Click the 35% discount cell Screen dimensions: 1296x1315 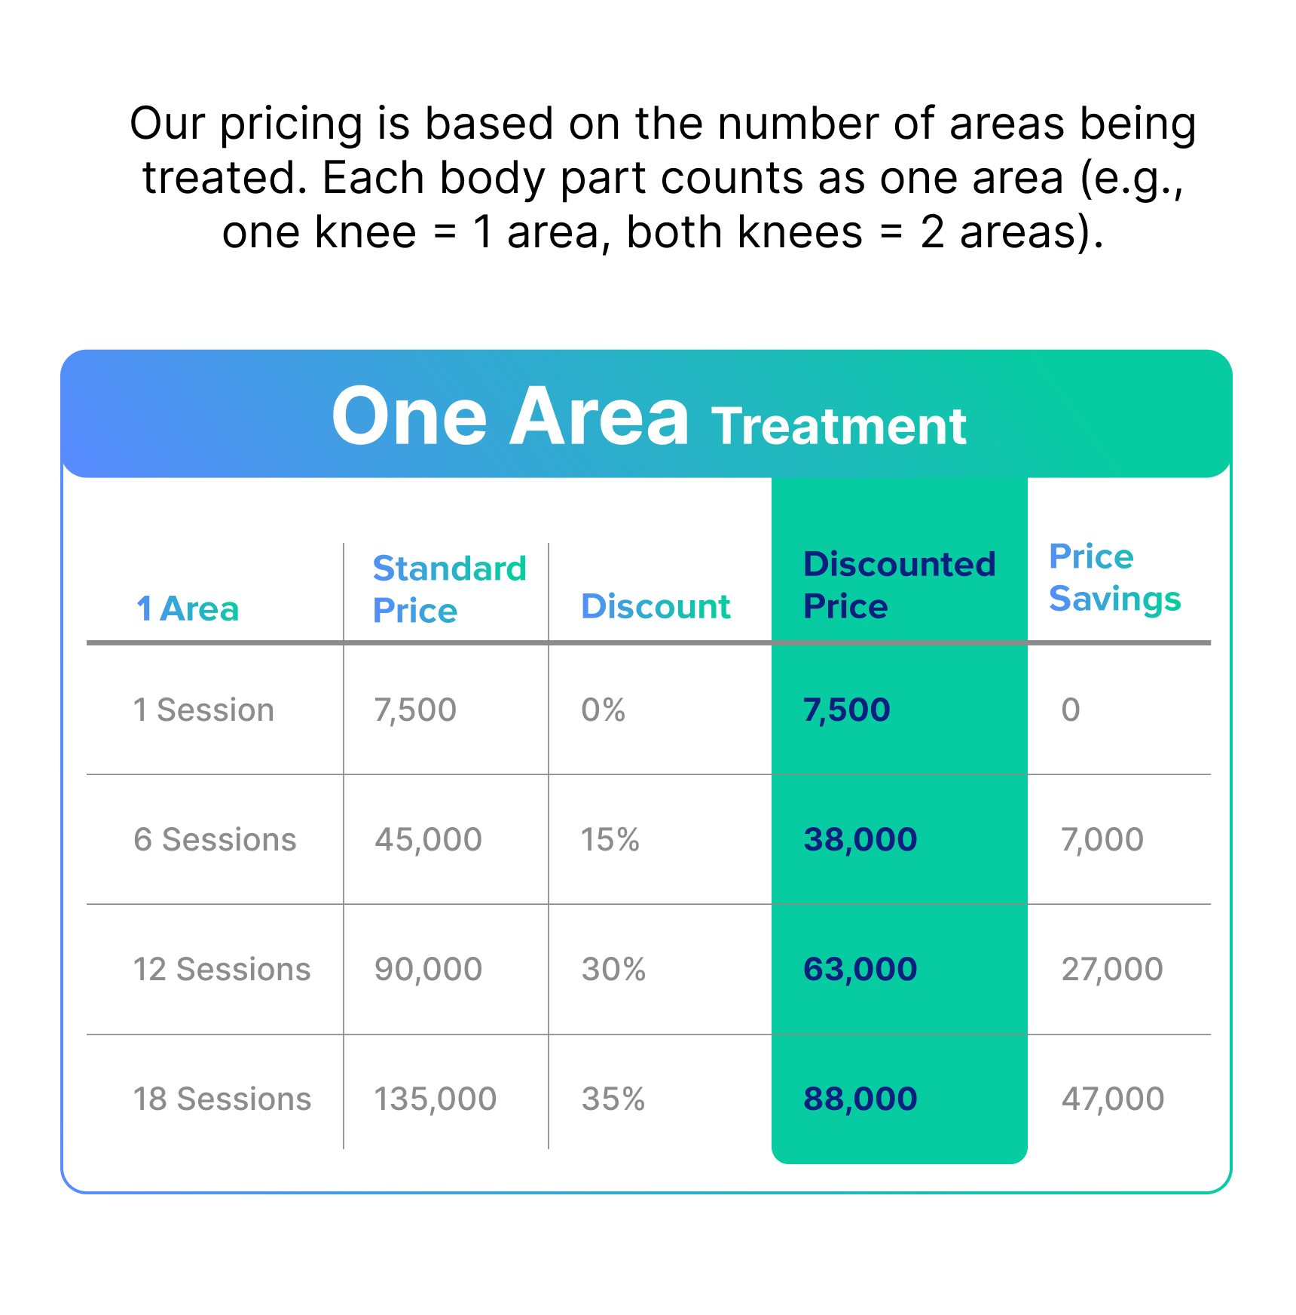click(x=613, y=1099)
